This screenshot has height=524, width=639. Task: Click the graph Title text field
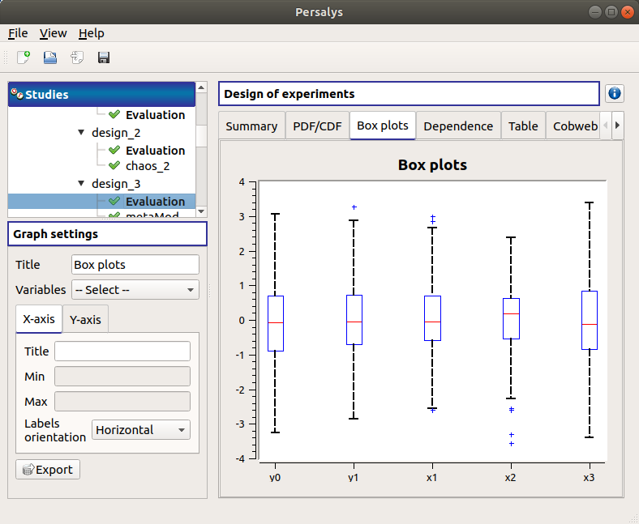(x=135, y=265)
